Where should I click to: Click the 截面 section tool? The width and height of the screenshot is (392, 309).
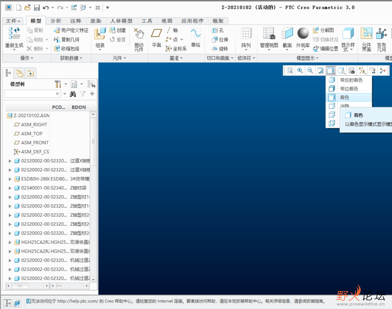point(287,38)
